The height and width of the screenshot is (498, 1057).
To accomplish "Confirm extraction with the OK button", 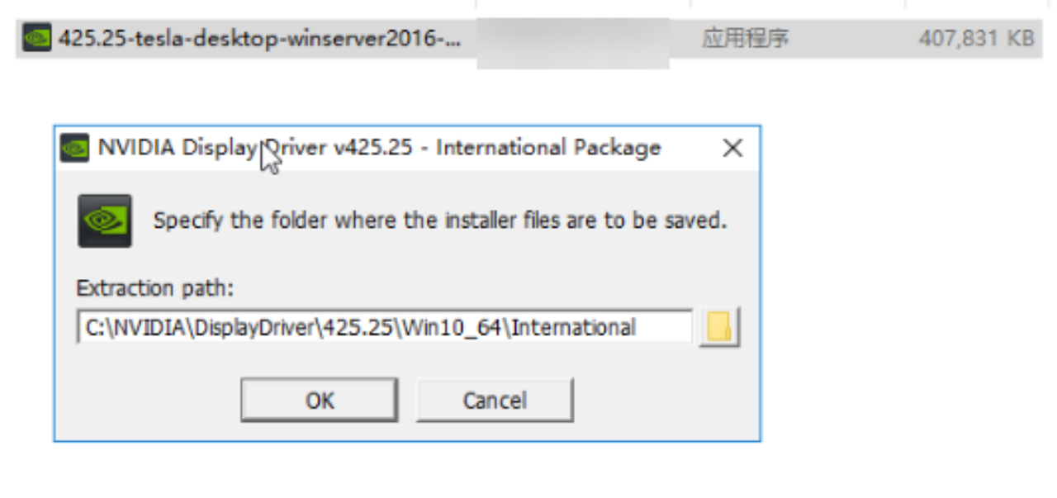I will 320,401.
